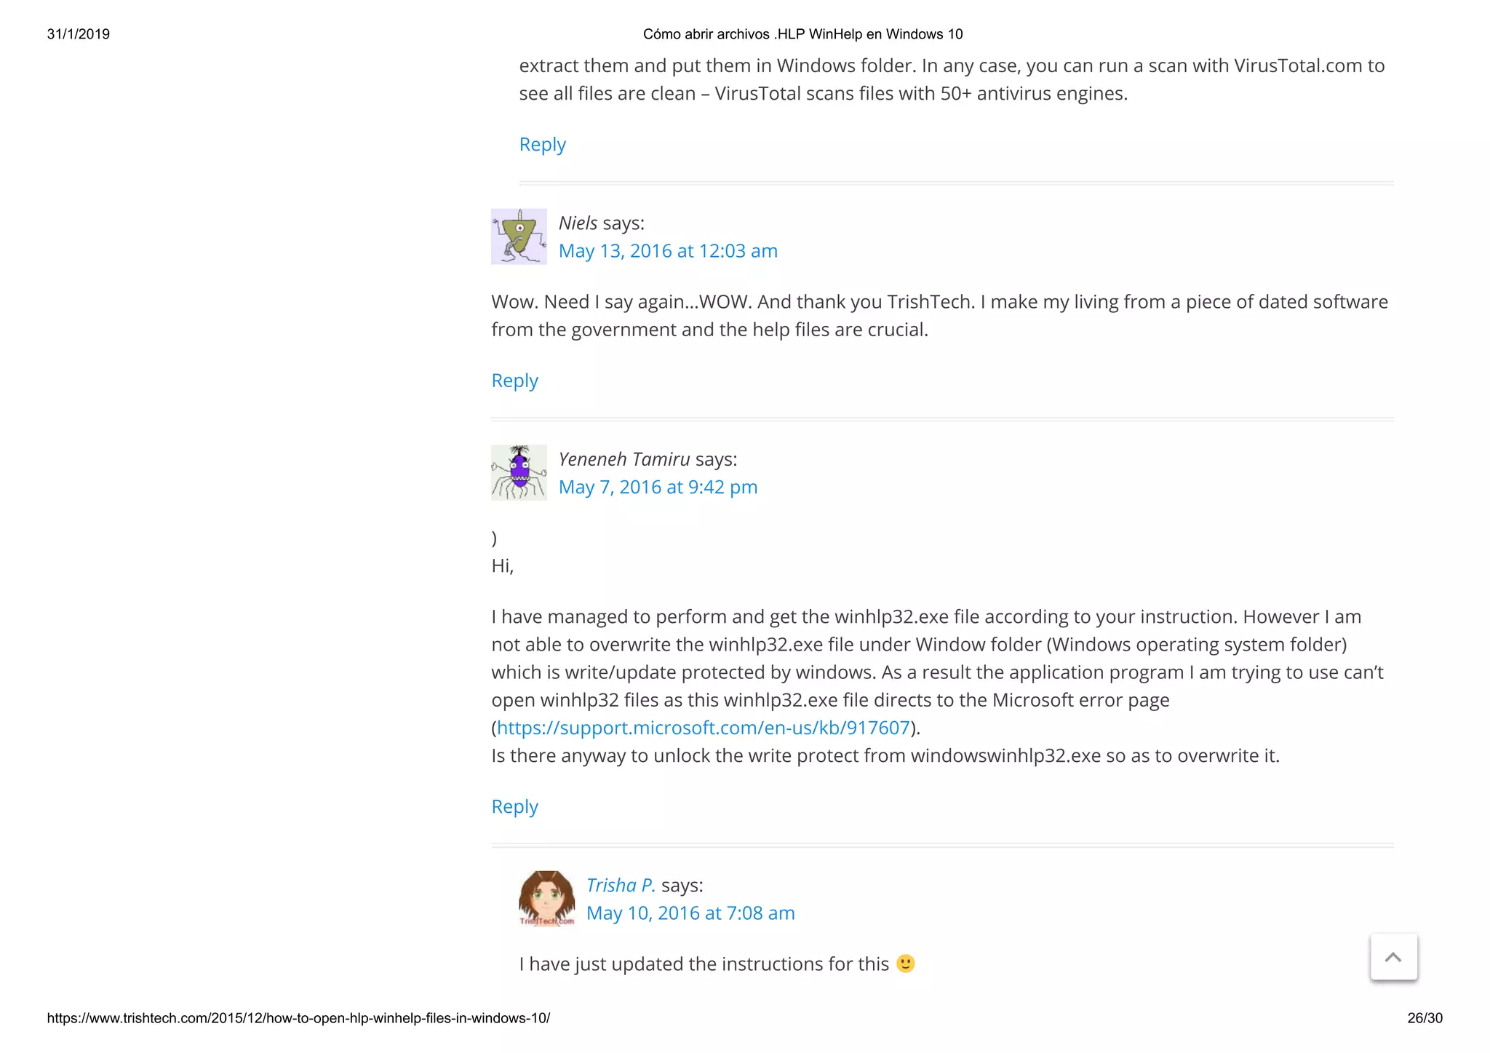
Task: Click the trishtech.com URL in the footer
Action: [x=298, y=1018]
